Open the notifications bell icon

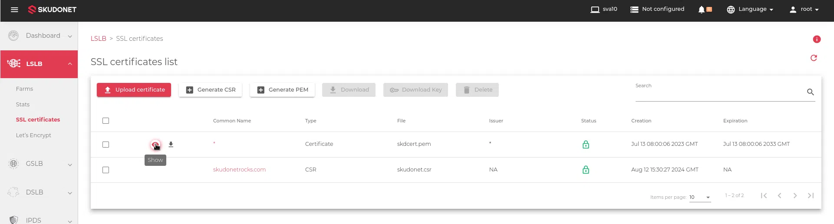coord(701,10)
